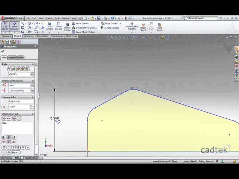Click the Save icon in top toolbar
The width and height of the screenshot is (239, 179).
(x=99, y=18)
